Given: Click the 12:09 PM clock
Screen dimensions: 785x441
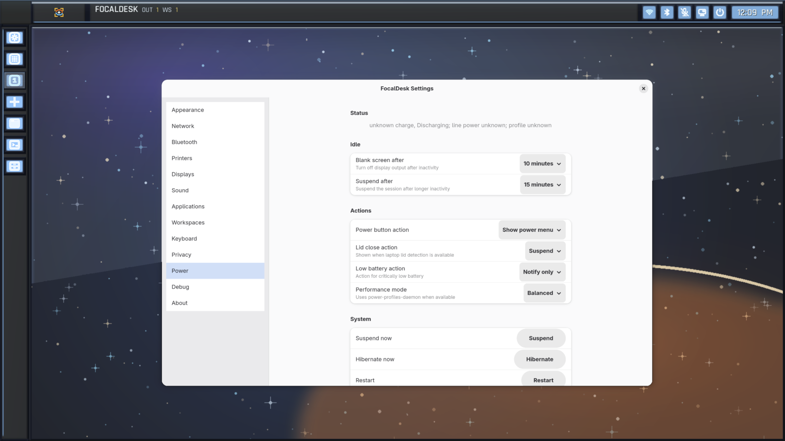Looking at the screenshot, I should pos(755,12).
